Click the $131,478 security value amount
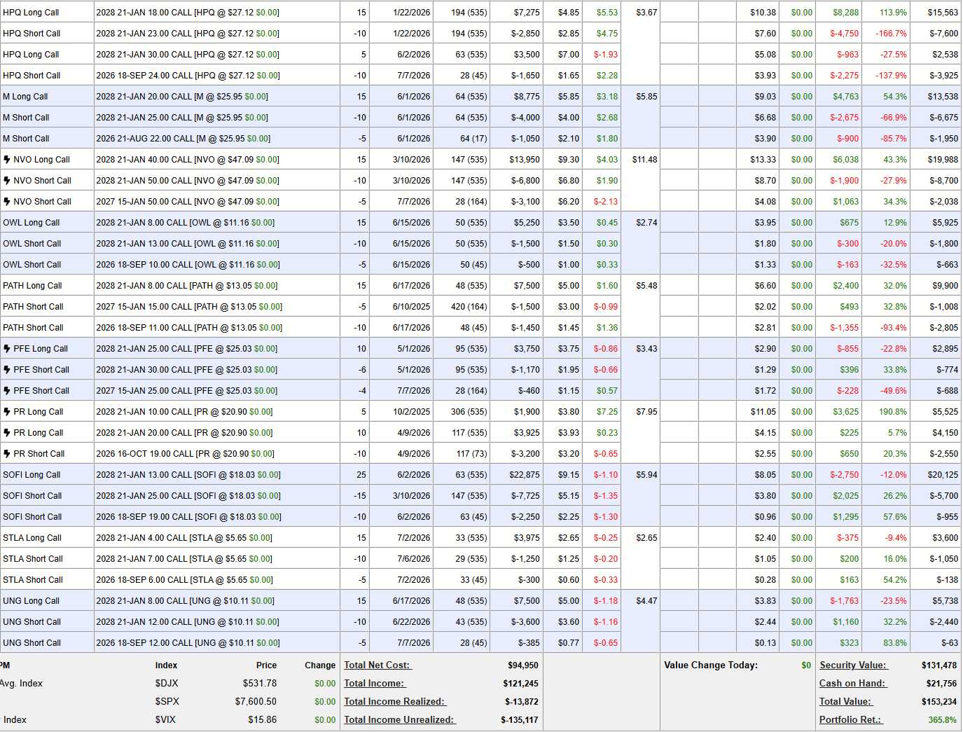 coord(939,665)
